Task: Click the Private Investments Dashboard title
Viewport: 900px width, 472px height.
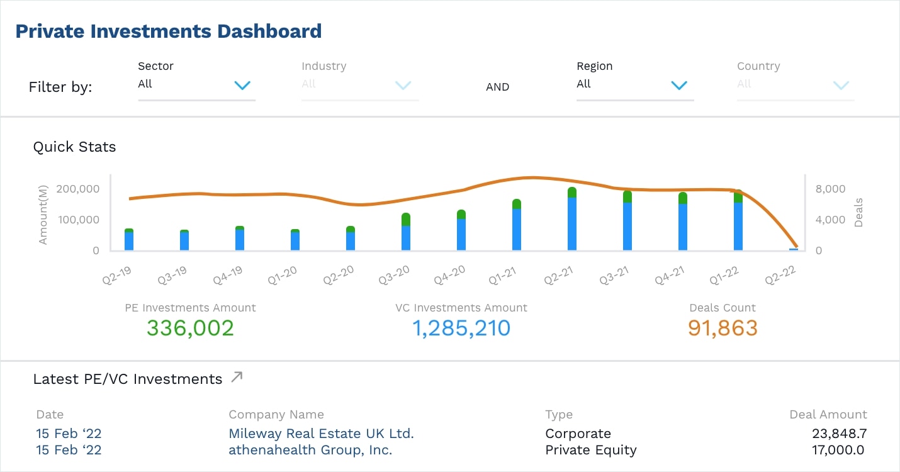Action: [169, 31]
